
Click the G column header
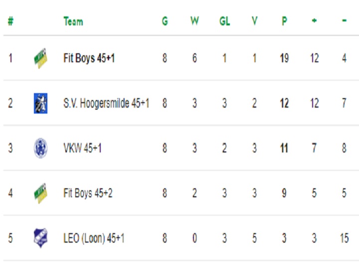[165, 21]
